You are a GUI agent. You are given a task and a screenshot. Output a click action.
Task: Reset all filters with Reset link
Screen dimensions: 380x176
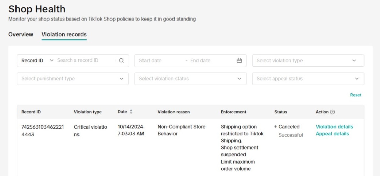355,95
